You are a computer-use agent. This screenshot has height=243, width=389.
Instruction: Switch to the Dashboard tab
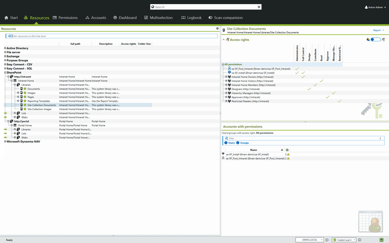(125, 17)
